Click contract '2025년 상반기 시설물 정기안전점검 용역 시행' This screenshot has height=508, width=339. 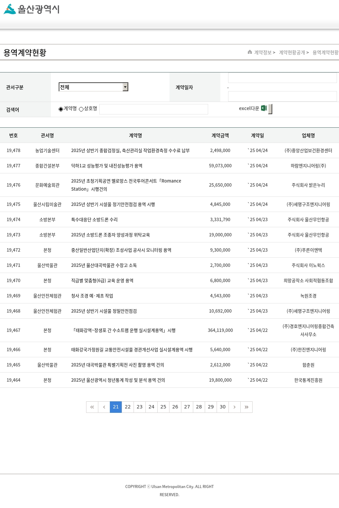pos(113,205)
